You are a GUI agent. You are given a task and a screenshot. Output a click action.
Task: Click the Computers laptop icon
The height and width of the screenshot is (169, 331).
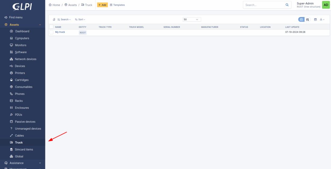coord(11,38)
